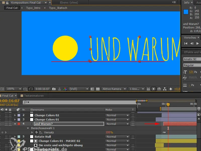Click the Typo_Intro breadcrumb button

[x=33, y=8]
